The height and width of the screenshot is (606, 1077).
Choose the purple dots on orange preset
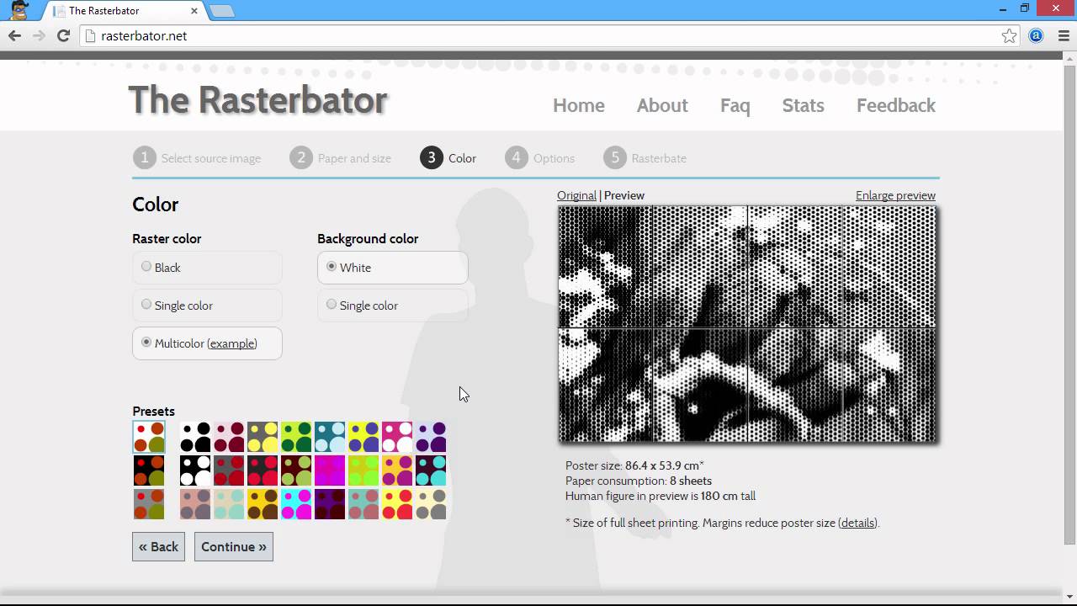click(x=397, y=471)
